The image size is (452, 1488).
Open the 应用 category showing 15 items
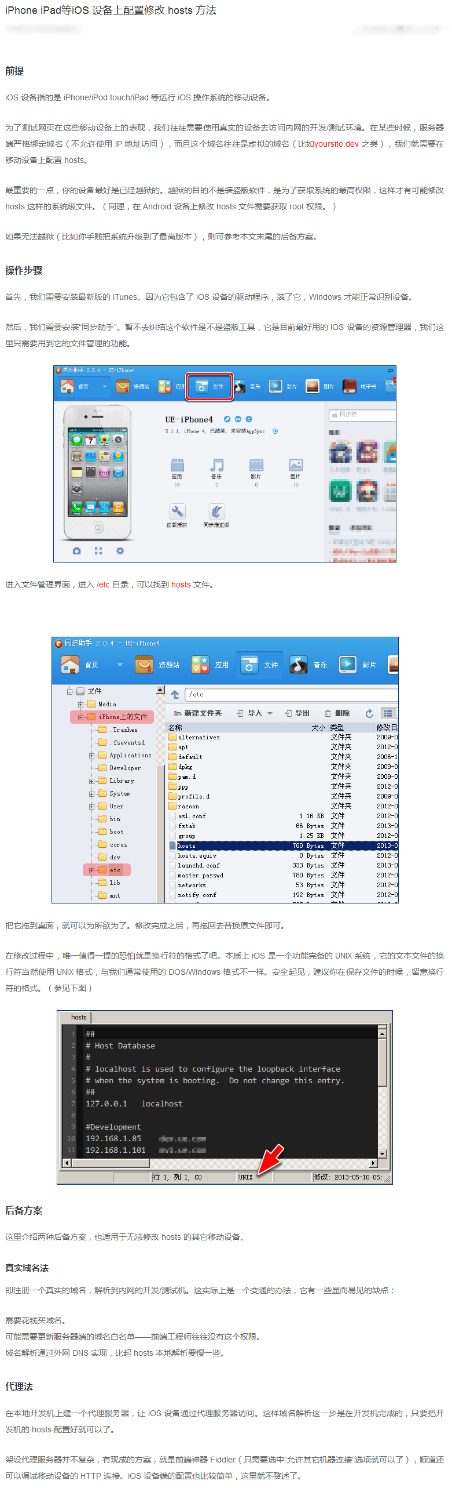(x=177, y=471)
